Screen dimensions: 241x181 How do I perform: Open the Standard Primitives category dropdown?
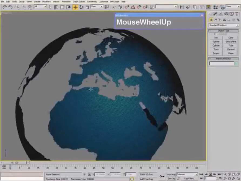224,25
